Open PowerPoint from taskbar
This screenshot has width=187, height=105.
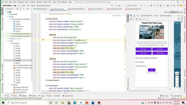pos(87,103)
